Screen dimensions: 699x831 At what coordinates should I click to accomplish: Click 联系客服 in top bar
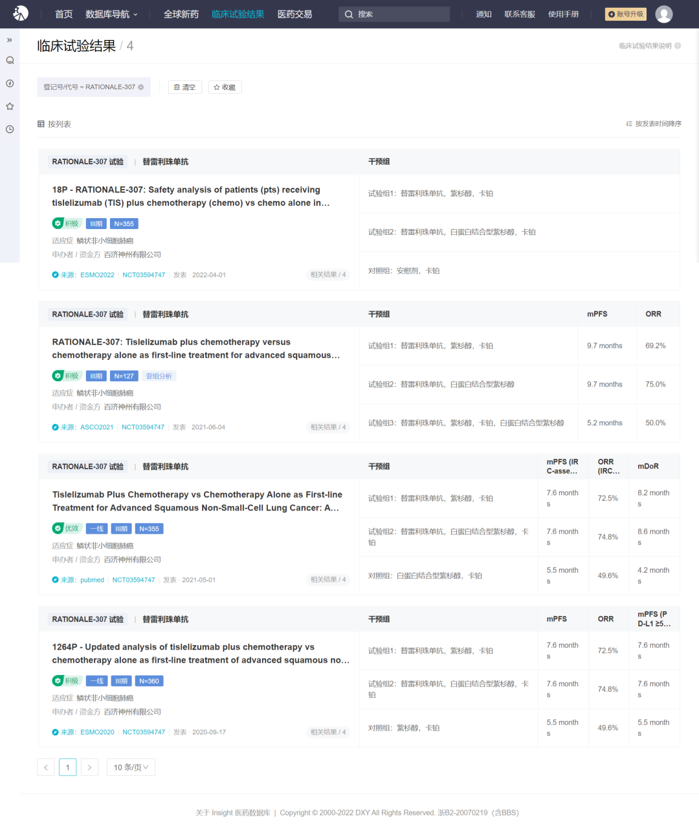(x=520, y=14)
